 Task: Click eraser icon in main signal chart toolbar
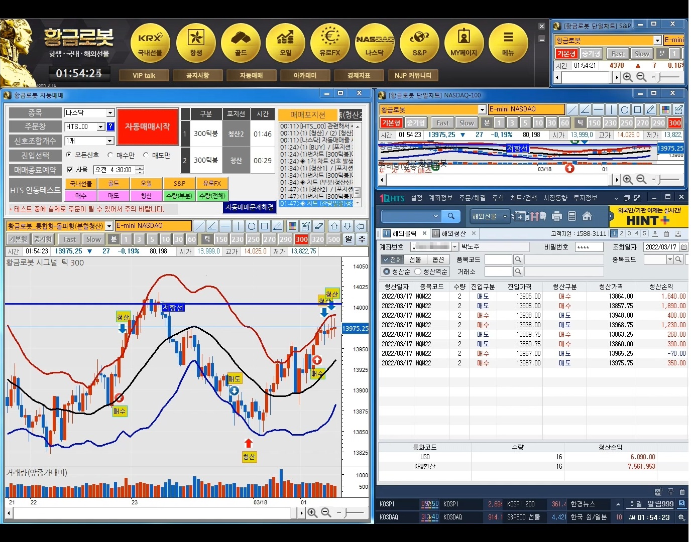pyautogui.click(x=319, y=226)
